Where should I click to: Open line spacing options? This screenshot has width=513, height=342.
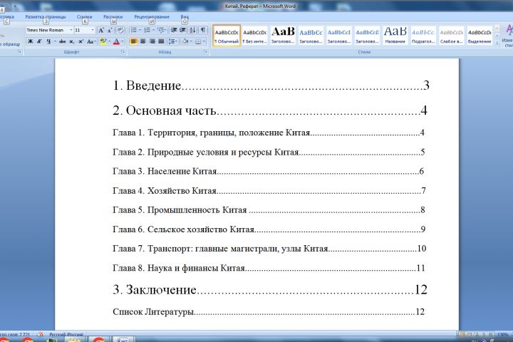pos(172,41)
